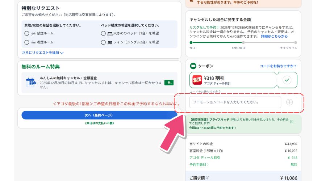Choose 大きめのベッド（1台）を希望 option
The width and height of the screenshot is (326, 181).
point(103,33)
